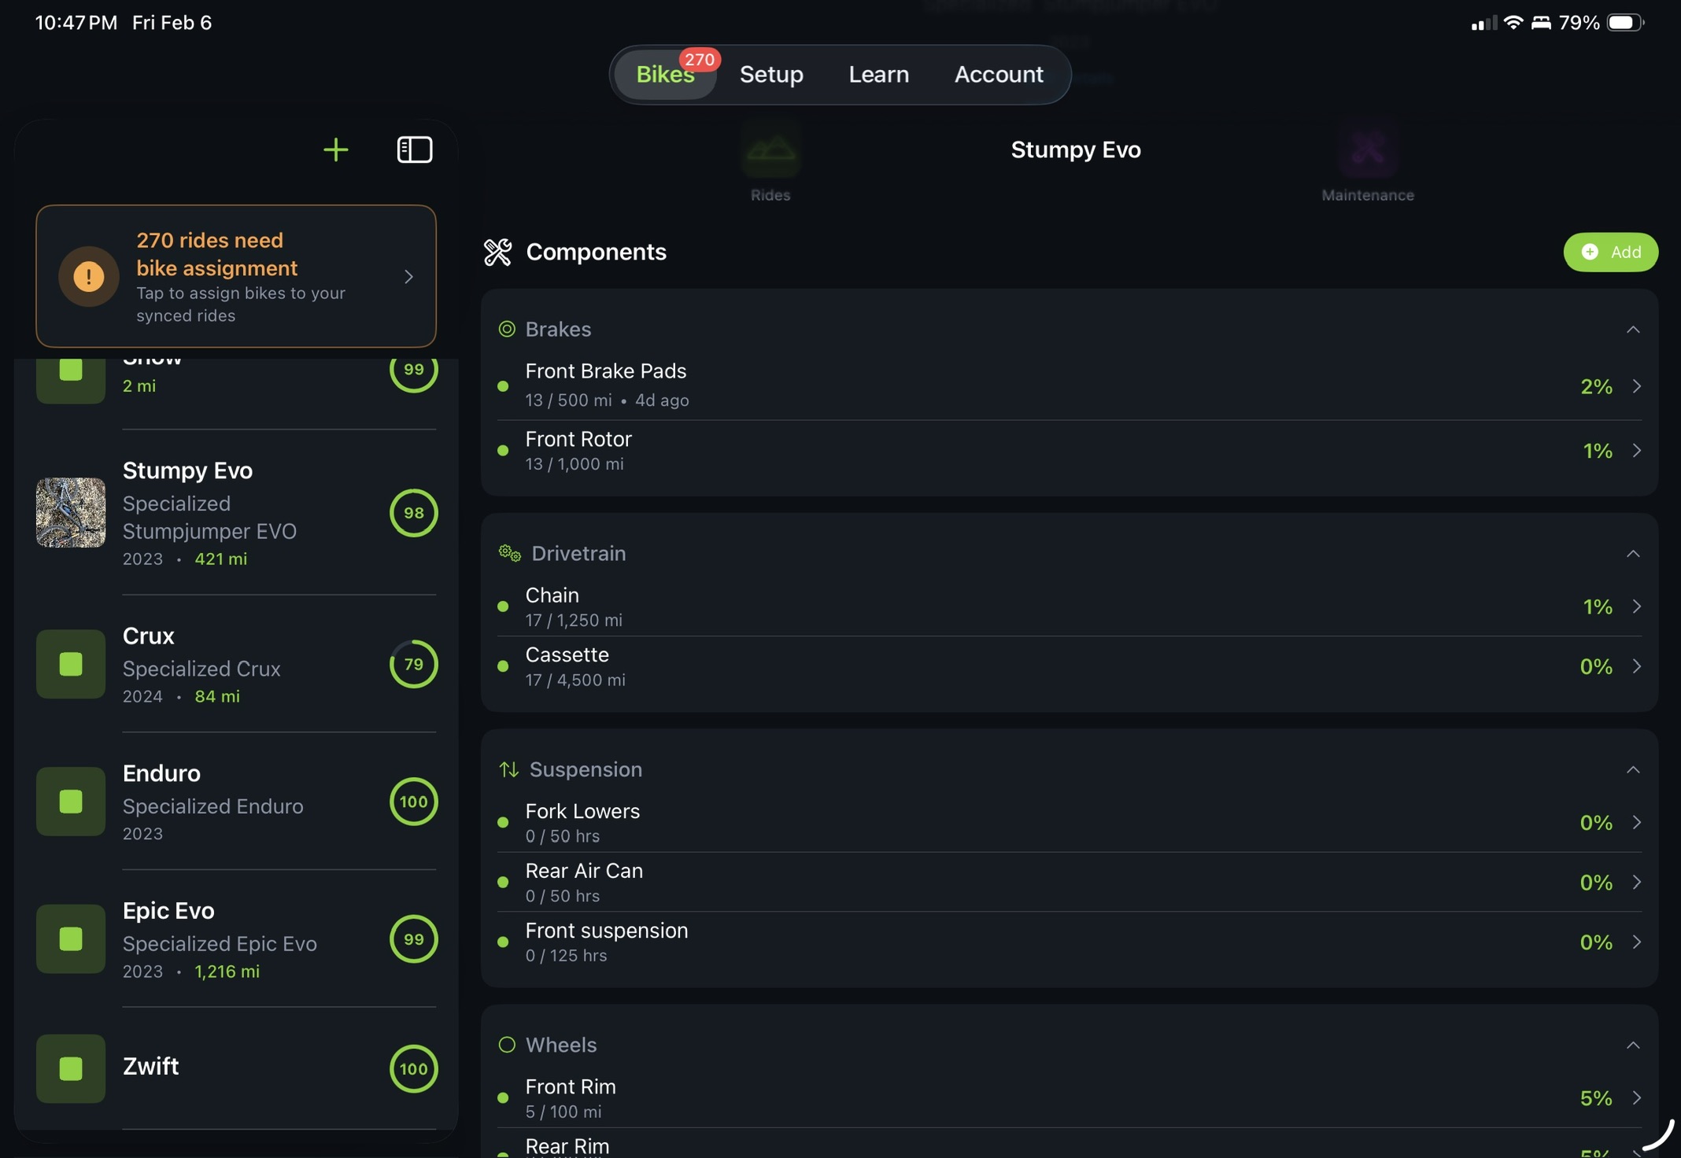Click the Crux health ring showing 79

point(413,664)
